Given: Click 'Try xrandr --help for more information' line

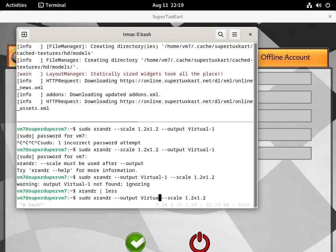Looking at the screenshot, I should [77, 170].
